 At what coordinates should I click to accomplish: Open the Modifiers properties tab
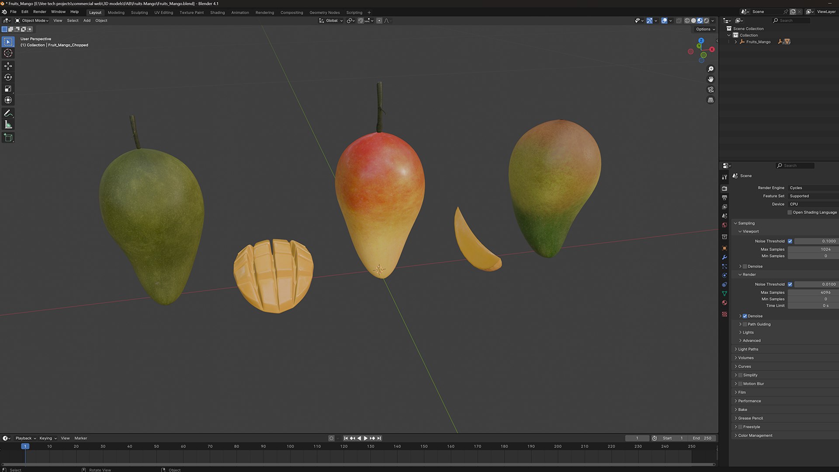tap(725, 257)
